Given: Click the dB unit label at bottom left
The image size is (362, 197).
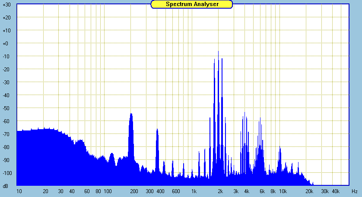Looking at the screenshot, I should [x=6, y=186].
